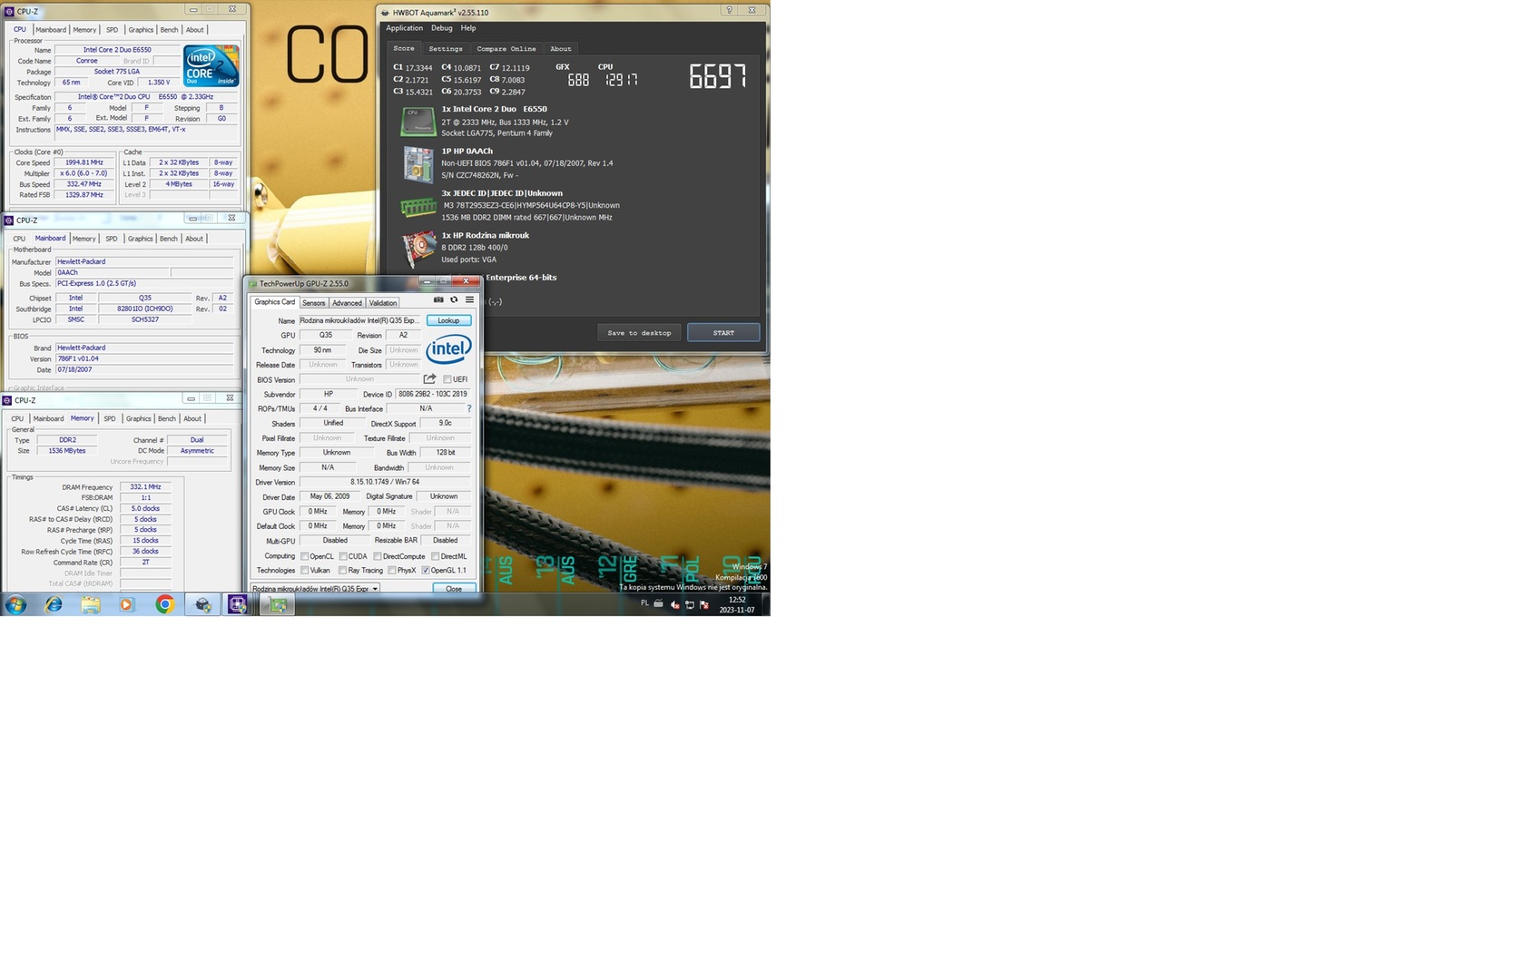Open the Debug menu in Aquamark

[x=441, y=28]
